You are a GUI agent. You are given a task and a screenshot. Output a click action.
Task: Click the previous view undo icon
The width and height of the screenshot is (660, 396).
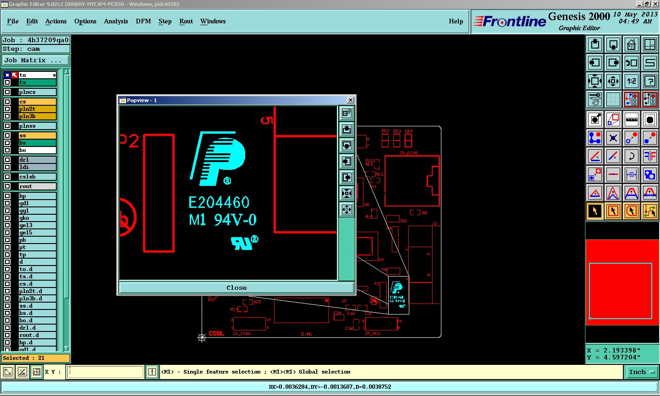632,63
